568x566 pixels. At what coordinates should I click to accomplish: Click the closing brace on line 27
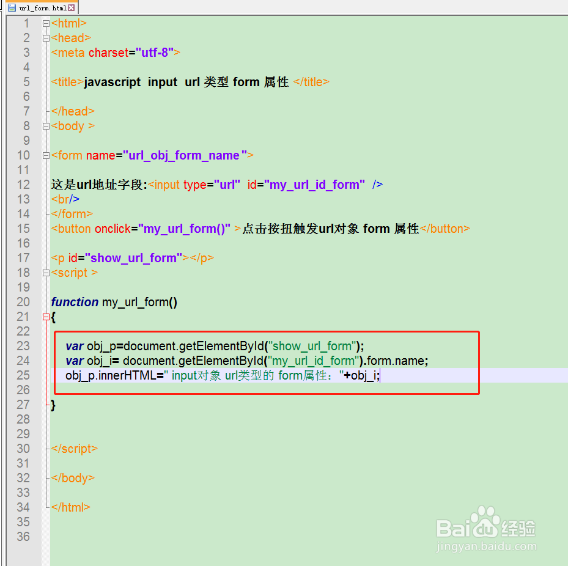tap(53, 405)
